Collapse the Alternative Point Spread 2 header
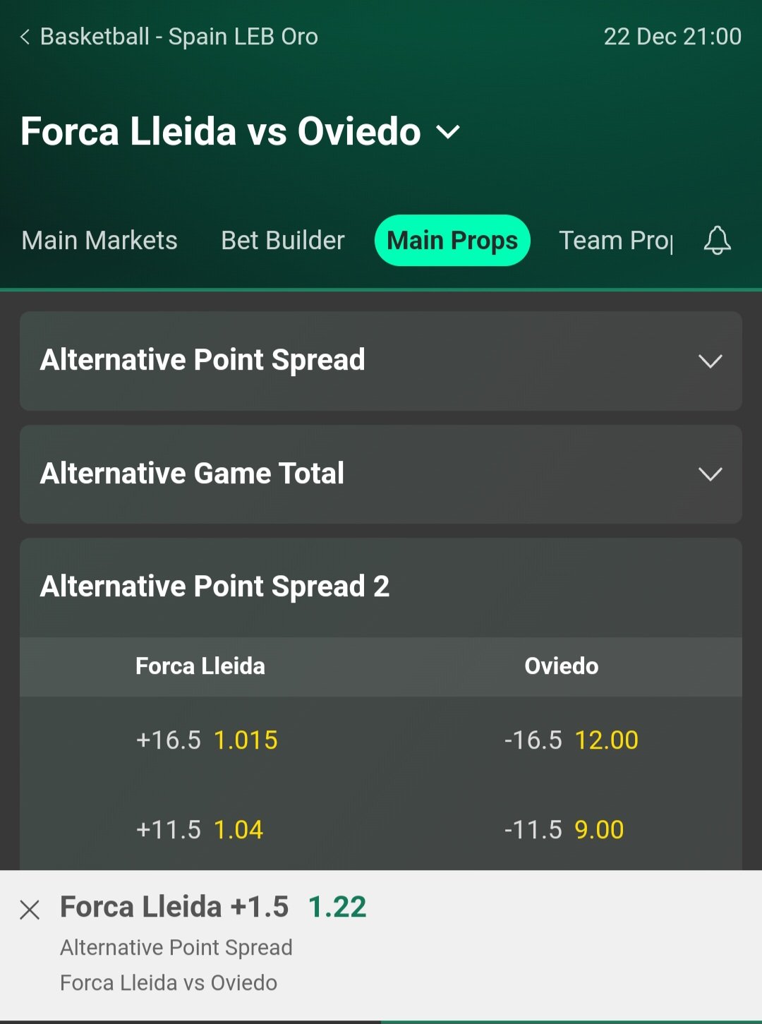The width and height of the screenshot is (762, 1024). coord(381,587)
